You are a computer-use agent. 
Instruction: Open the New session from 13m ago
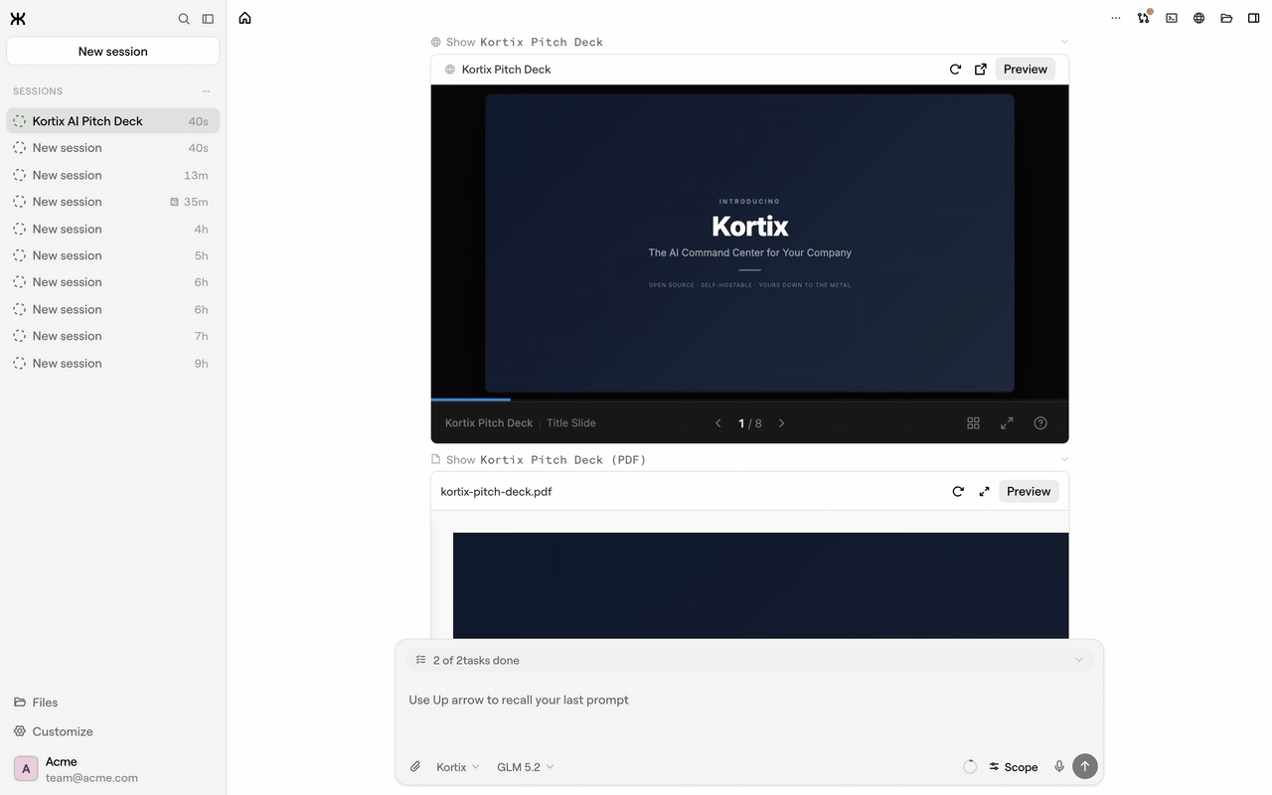pos(113,175)
